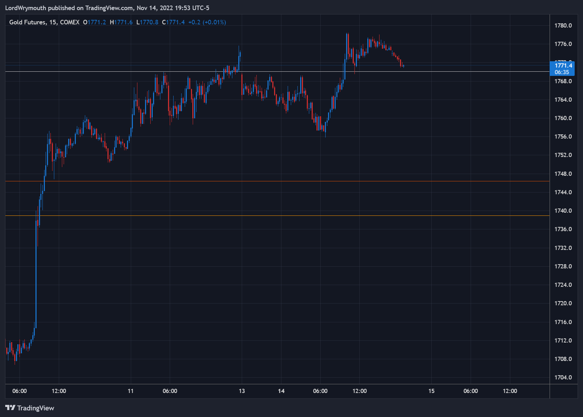Click the 1756.0 price axis label

point(563,136)
